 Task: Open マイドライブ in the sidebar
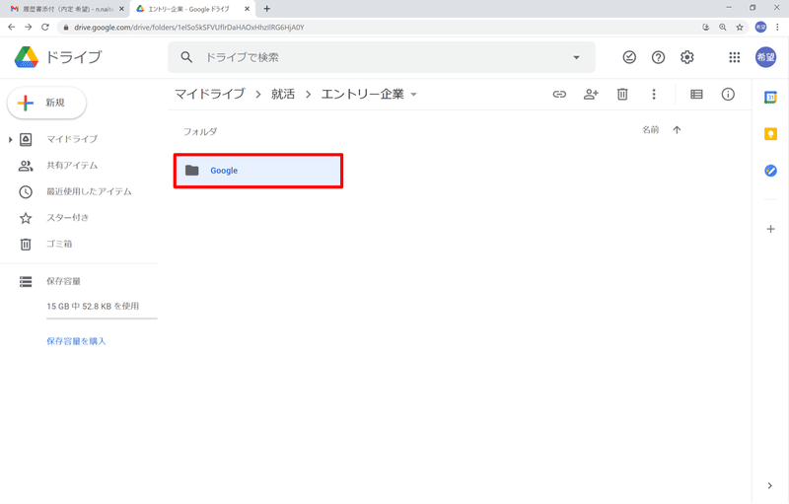coord(72,139)
